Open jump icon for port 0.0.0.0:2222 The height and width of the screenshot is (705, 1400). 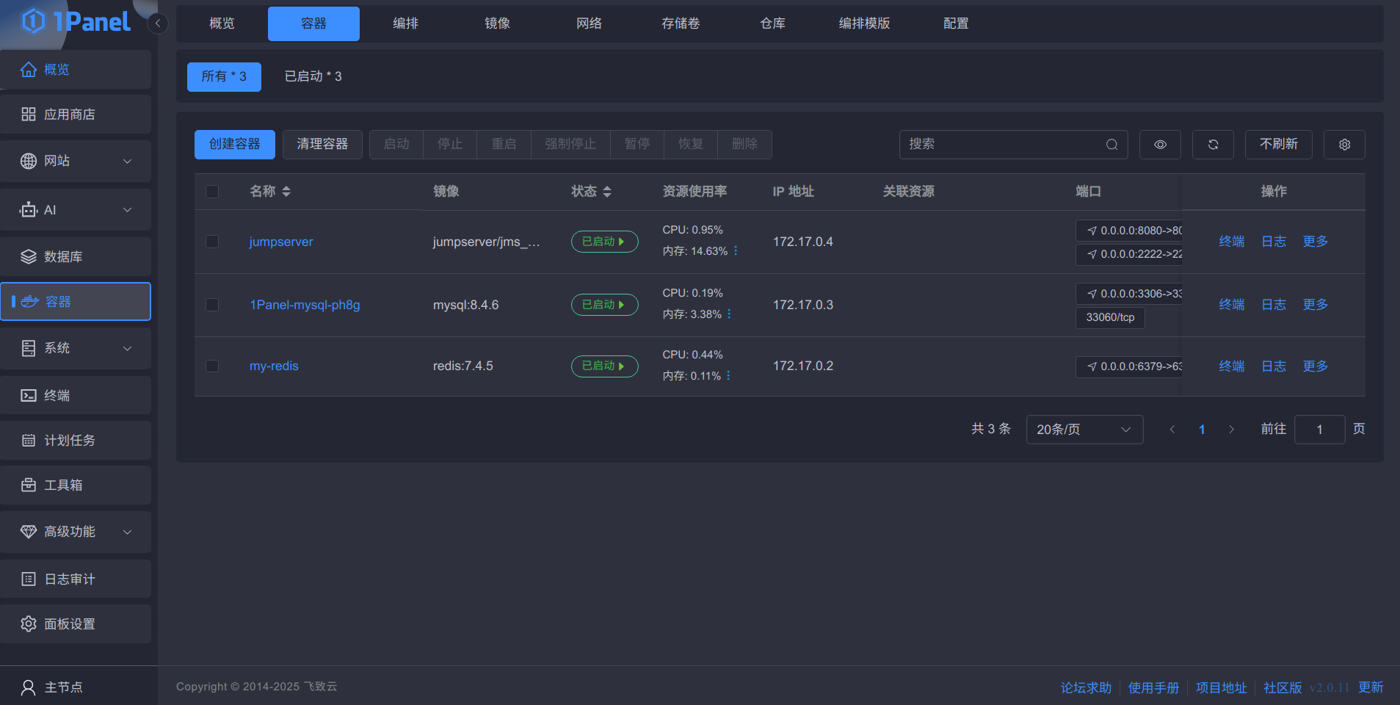click(1092, 254)
